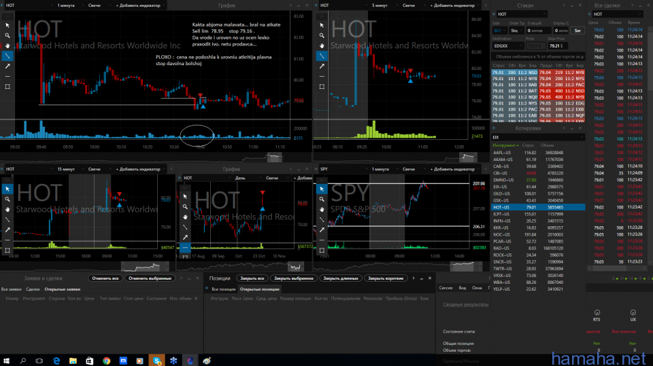
Task: Select the arrow drawing tool in HOT 1-minute chart
Action: pos(7,66)
